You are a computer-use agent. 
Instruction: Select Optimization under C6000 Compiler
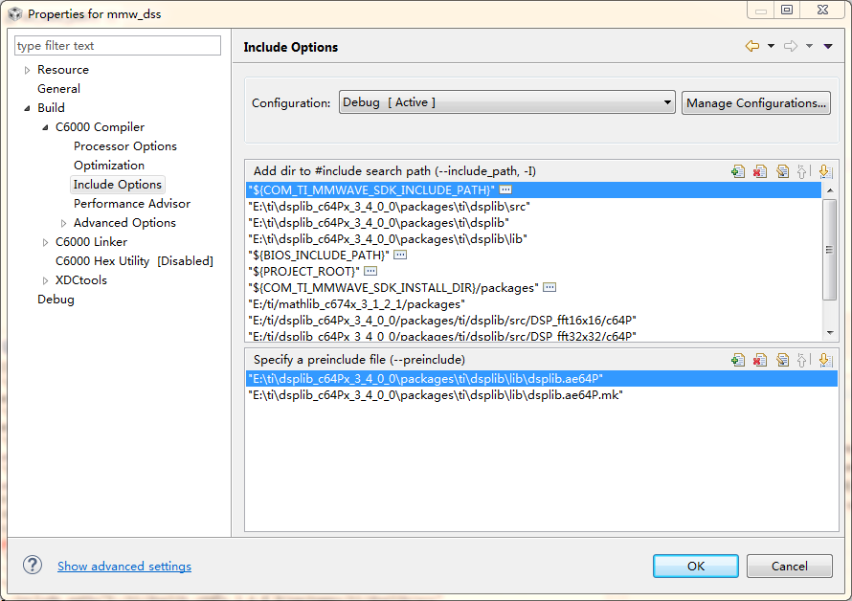click(x=109, y=166)
